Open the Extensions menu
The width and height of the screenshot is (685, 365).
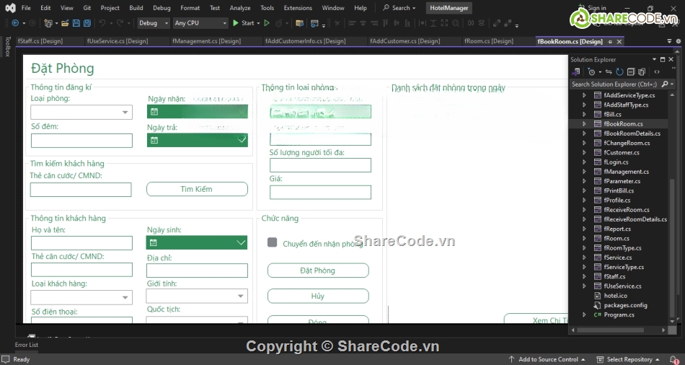pos(298,8)
